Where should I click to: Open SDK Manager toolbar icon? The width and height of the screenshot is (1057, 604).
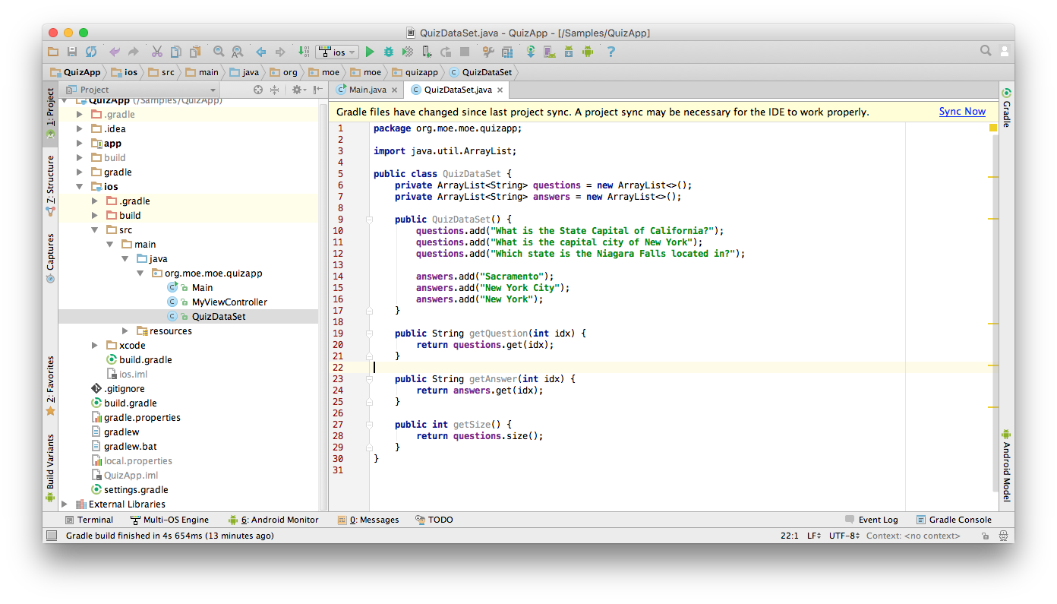[x=568, y=52]
